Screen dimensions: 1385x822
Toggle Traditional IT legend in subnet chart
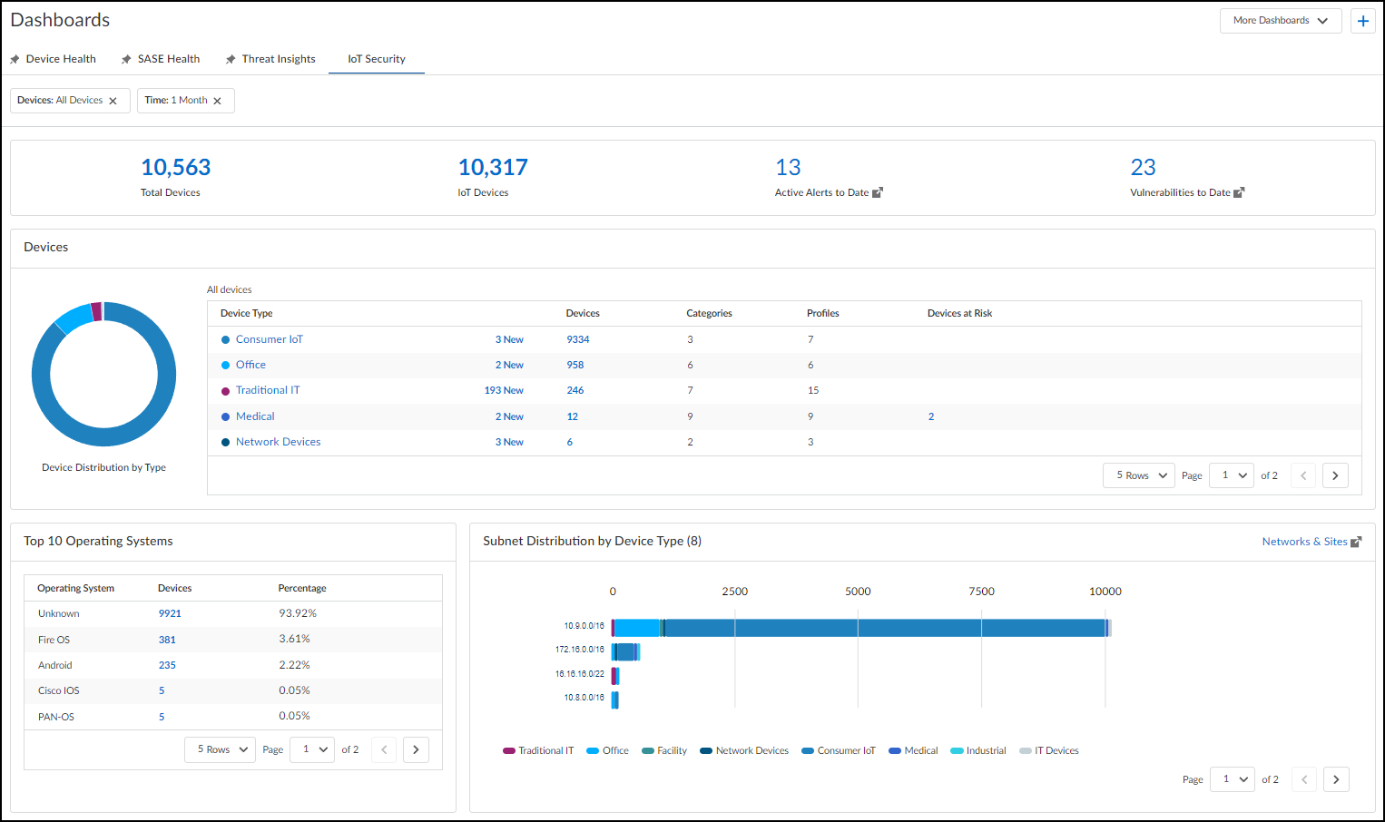(x=538, y=750)
